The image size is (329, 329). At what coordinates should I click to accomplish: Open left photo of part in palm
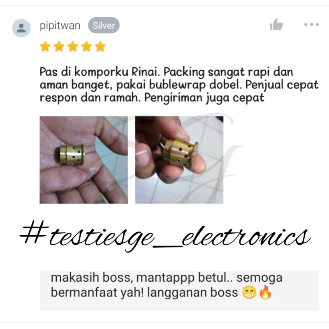(84, 160)
